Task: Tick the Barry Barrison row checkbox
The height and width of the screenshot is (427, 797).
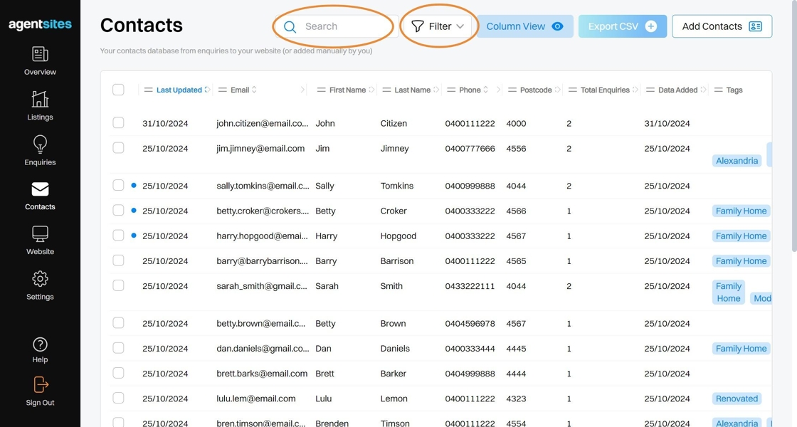Action: [118, 260]
